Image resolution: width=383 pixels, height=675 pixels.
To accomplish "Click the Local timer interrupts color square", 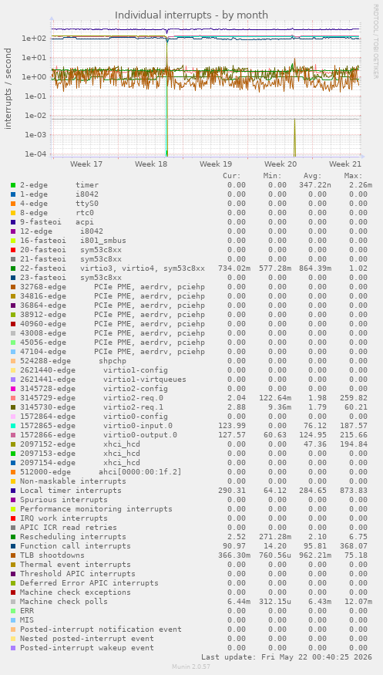I will (x=13, y=491).
